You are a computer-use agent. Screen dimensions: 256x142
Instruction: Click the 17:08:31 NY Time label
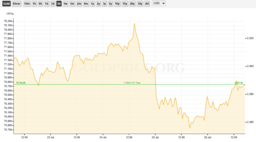click(x=132, y=83)
